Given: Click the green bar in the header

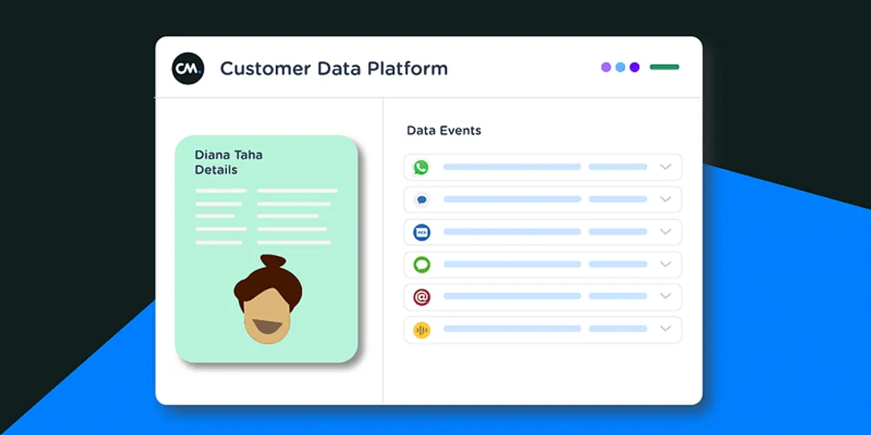Looking at the screenshot, I should coord(664,67).
